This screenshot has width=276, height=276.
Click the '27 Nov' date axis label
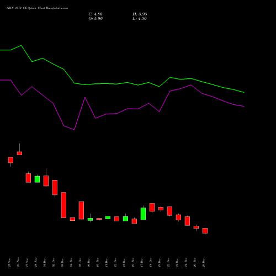point(27,263)
